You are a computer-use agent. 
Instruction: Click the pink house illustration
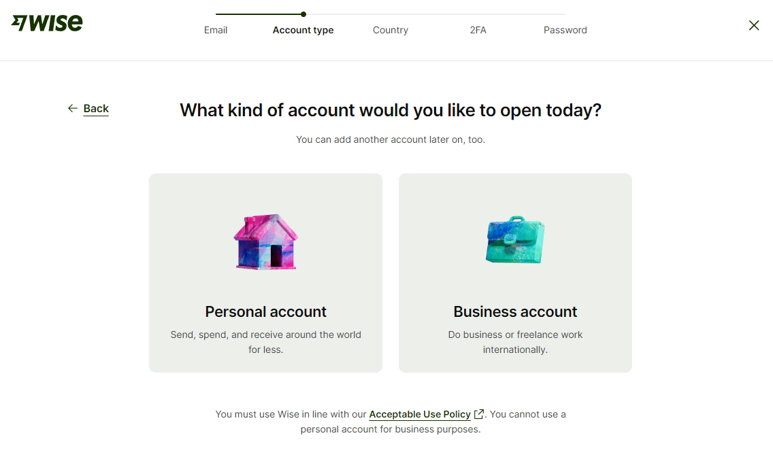click(x=265, y=242)
